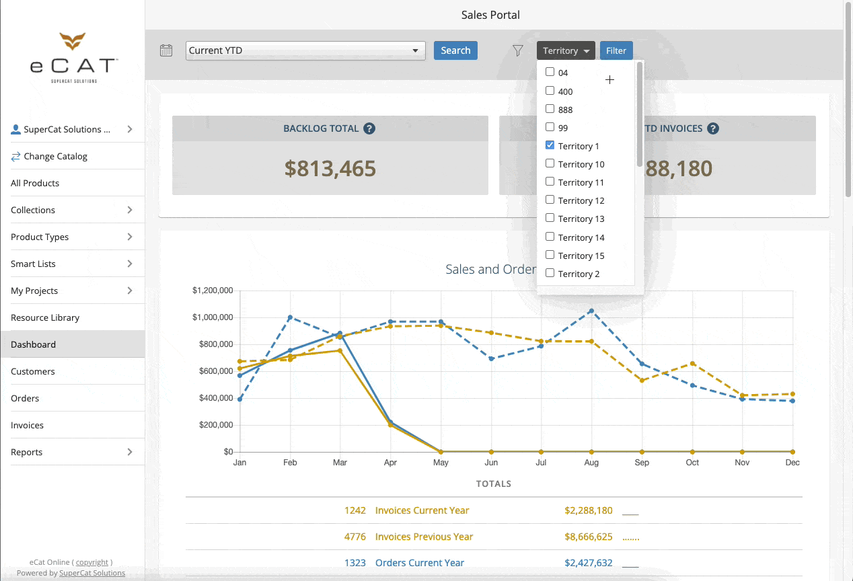The height and width of the screenshot is (581, 853).
Task: Expand the SuperCat Solutions account chevron
Action: click(130, 129)
